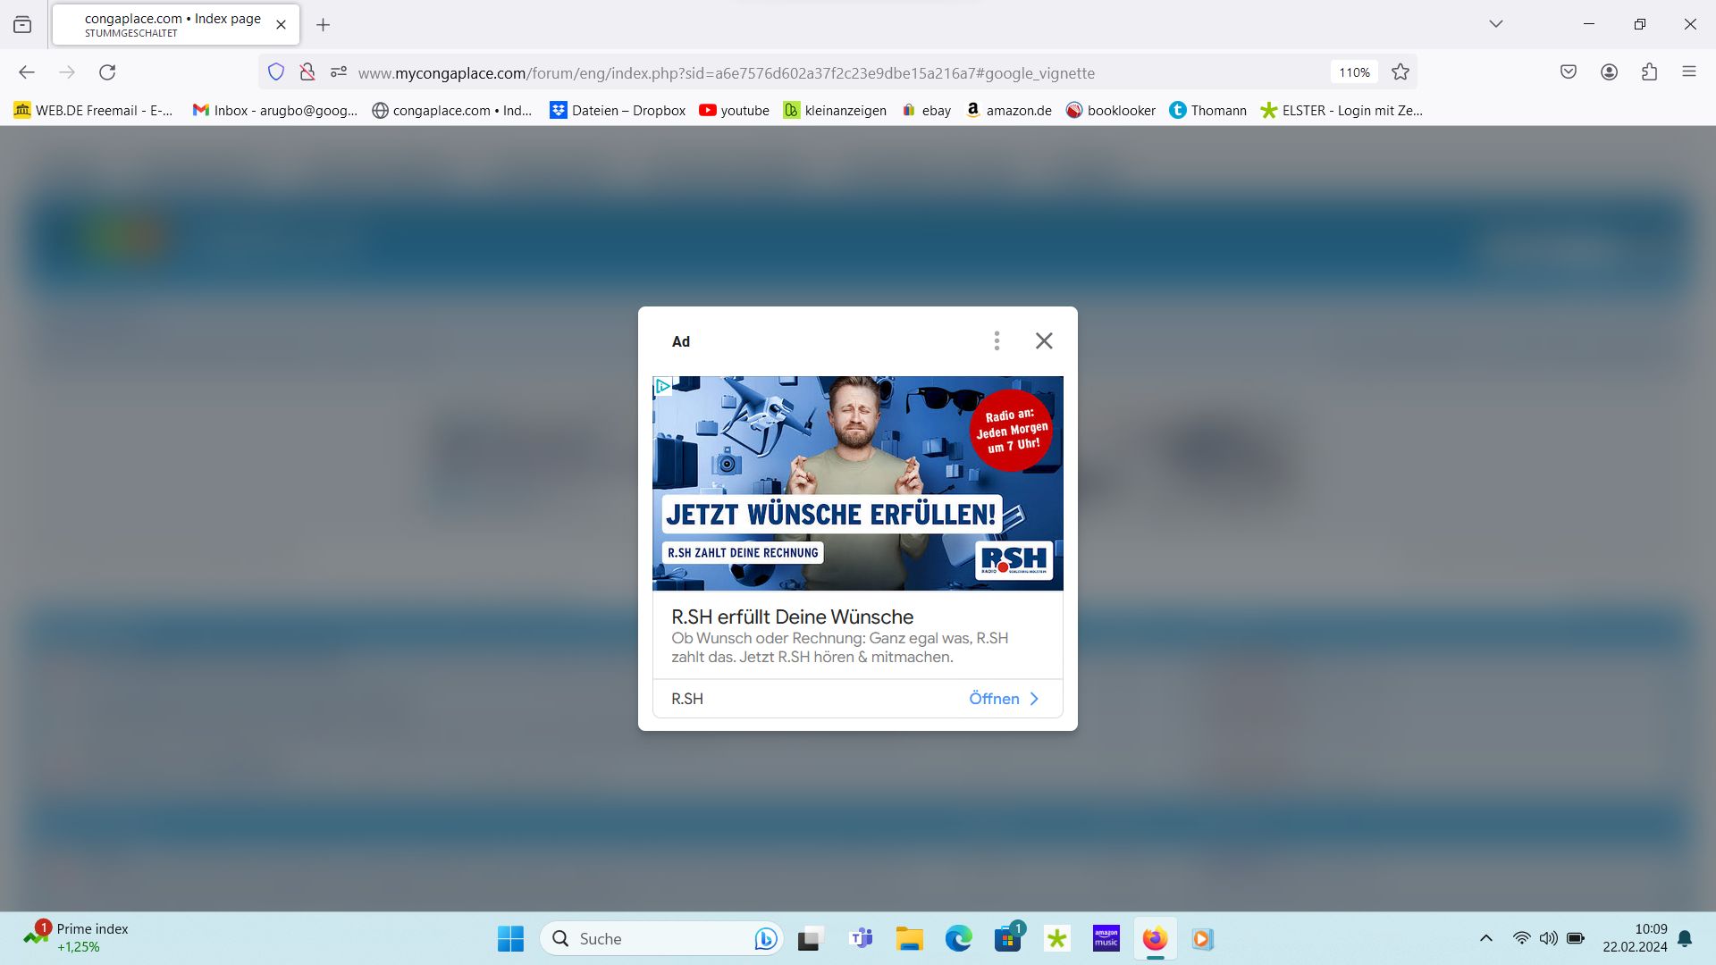This screenshot has width=1716, height=965.
Task: Open Save to Pocket
Action: [1569, 72]
